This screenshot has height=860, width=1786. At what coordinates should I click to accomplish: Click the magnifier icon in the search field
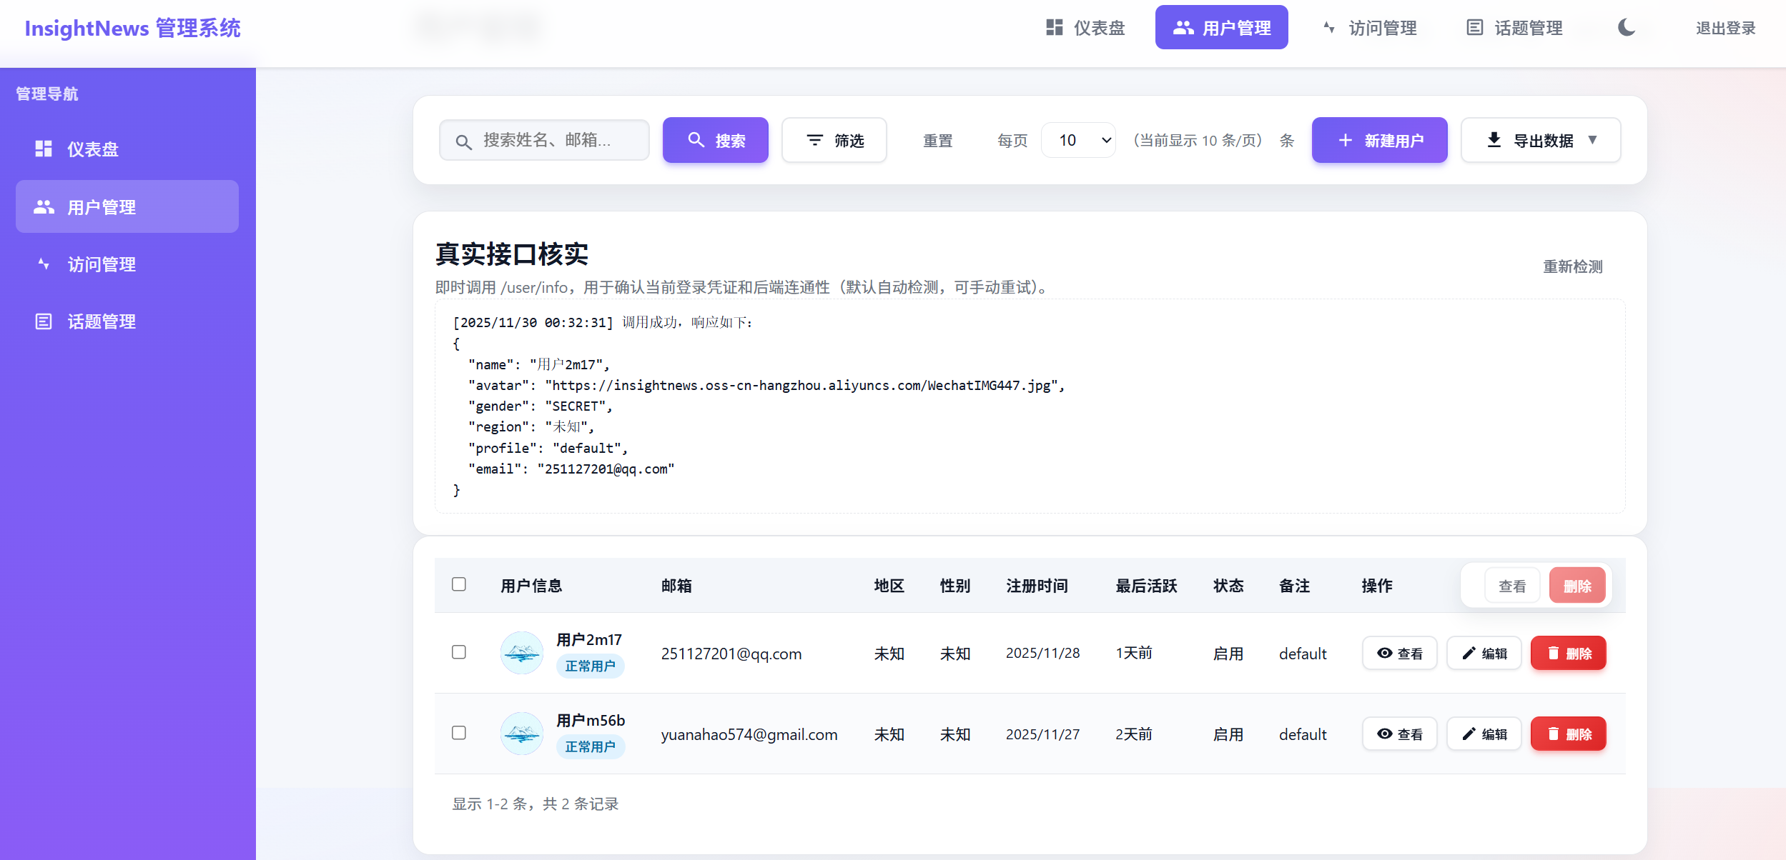pos(463,141)
